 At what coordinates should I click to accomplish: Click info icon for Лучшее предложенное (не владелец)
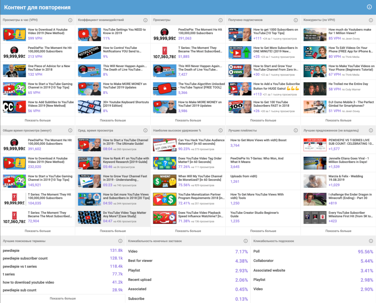pos(371,130)
